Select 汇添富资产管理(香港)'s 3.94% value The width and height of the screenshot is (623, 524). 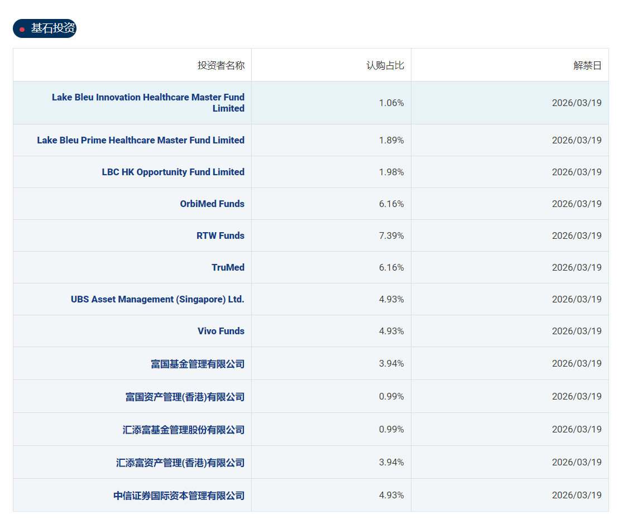391,463
